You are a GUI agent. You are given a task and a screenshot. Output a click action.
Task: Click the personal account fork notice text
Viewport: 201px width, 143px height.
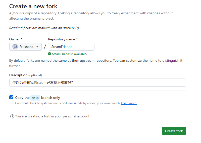[53, 116]
